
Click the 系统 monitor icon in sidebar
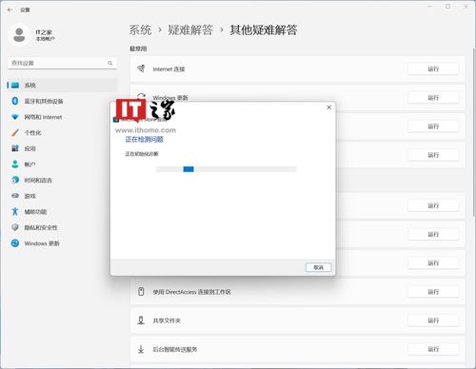[15, 86]
